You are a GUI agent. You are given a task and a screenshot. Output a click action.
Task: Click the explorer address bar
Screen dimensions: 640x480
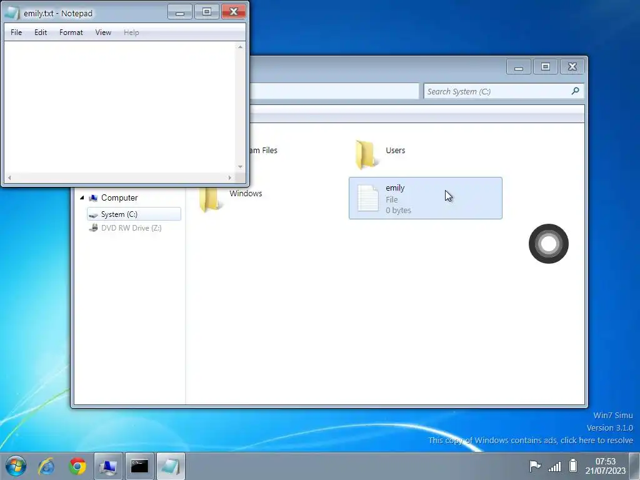pyautogui.click(x=334, y=91)
